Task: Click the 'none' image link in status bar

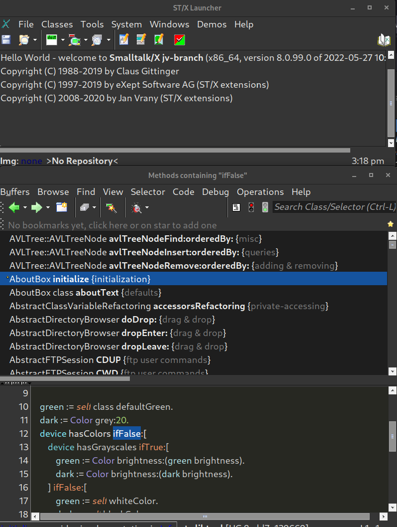Action: point(31,161)
